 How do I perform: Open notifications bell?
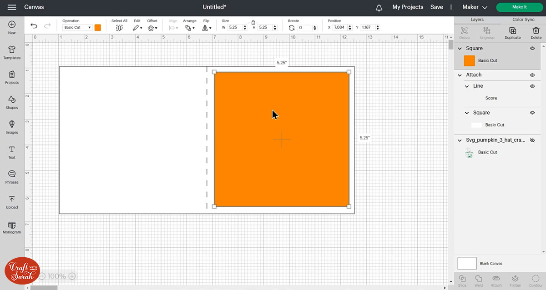click(379, 7)
